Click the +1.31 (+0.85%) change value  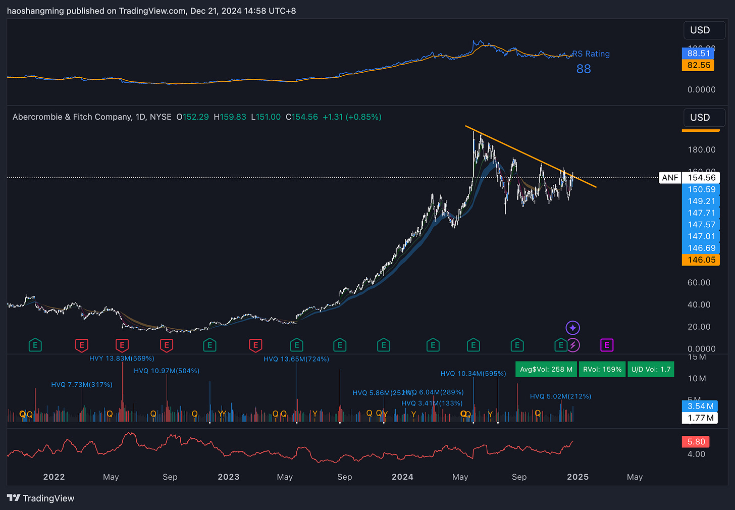[x=352, y=117]
